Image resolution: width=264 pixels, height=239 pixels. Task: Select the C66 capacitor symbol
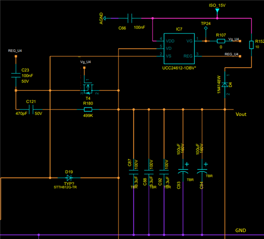coord(130,18)
